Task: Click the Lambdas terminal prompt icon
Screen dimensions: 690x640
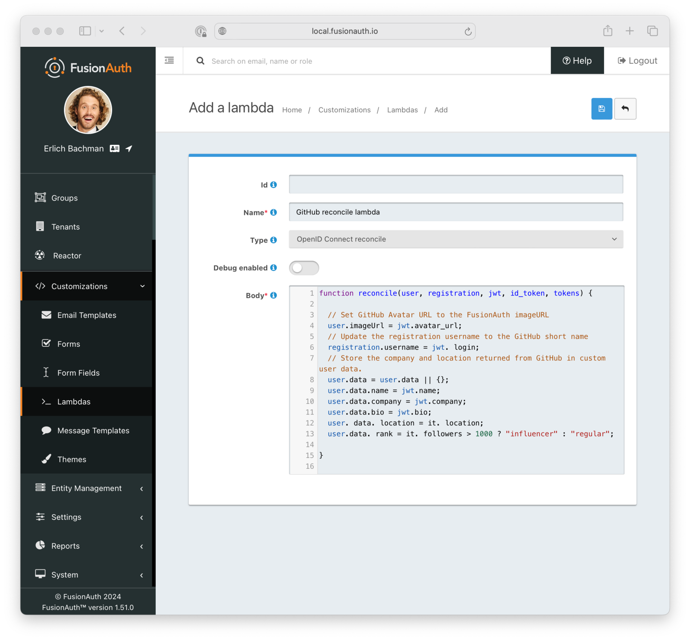Action: [x=46, y=402]
